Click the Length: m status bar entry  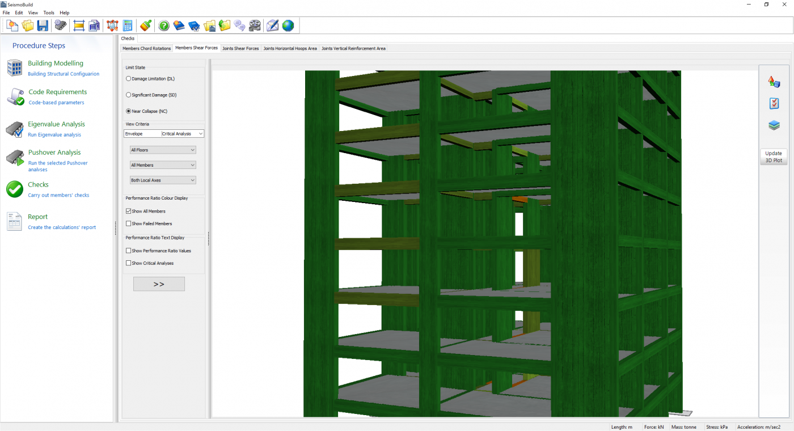[622, 427]
